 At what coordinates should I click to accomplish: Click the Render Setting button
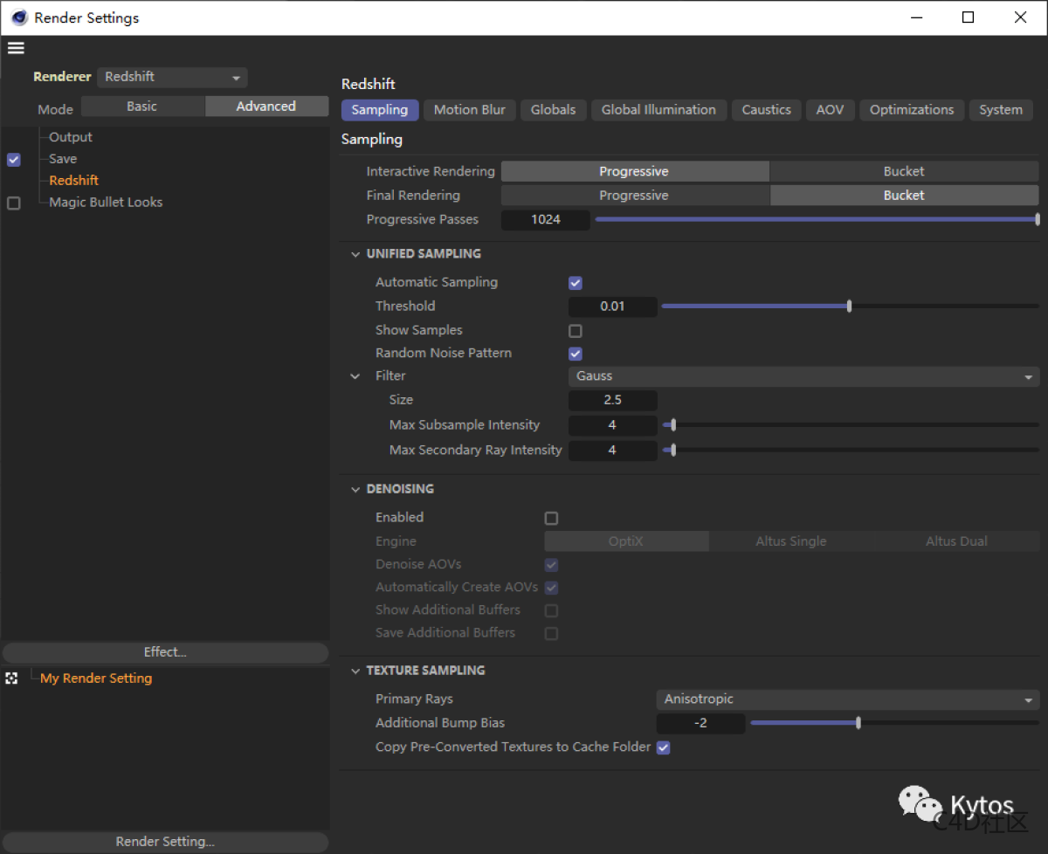165,841
